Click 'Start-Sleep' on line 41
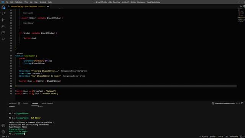 click(25, 73)
